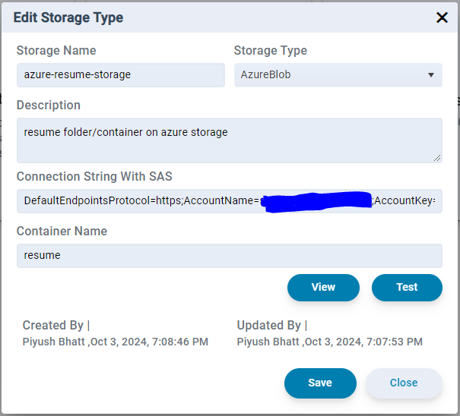Click inside the Connection String With SAS field
The image size is (460, 416).
(x=230, y=201)
